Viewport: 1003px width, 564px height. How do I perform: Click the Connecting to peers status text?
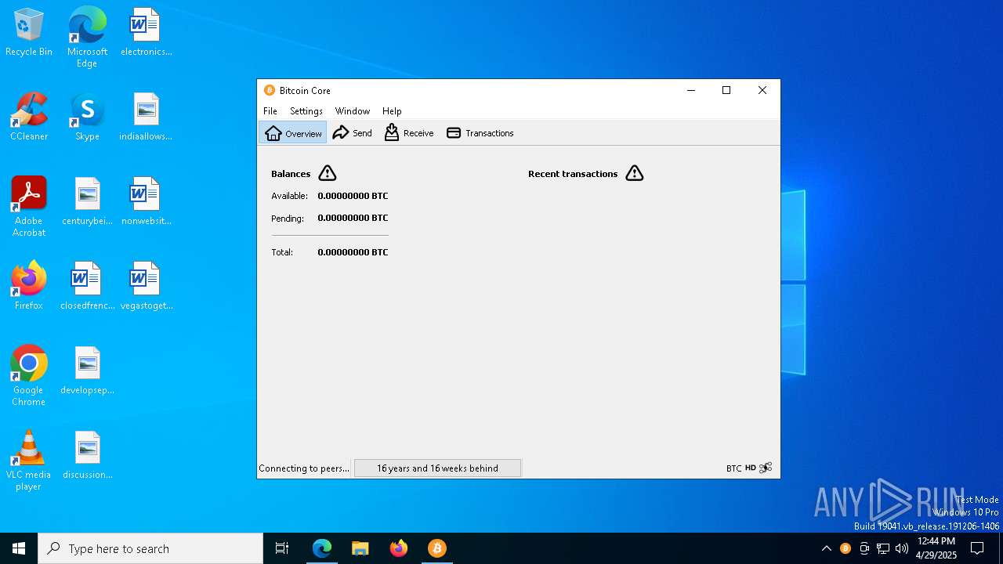[x=304, y=468]
